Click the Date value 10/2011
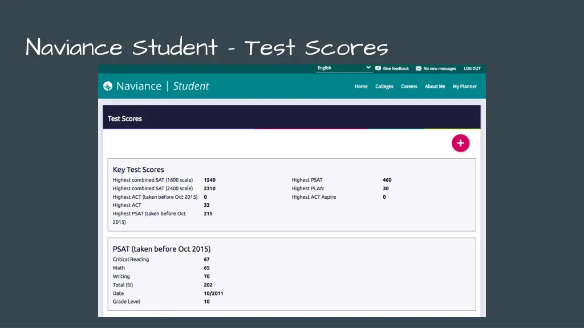Viewport: 584px width, 328px height. coord(213,293)
